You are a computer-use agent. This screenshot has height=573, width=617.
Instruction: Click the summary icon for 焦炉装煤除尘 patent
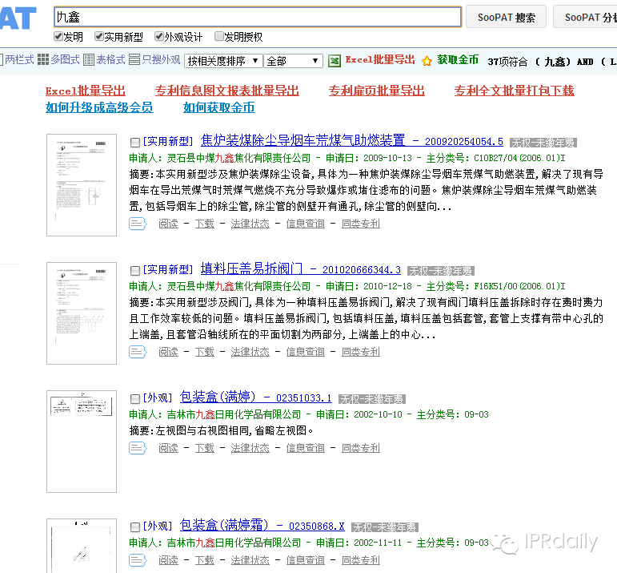(x=138, y=224)
